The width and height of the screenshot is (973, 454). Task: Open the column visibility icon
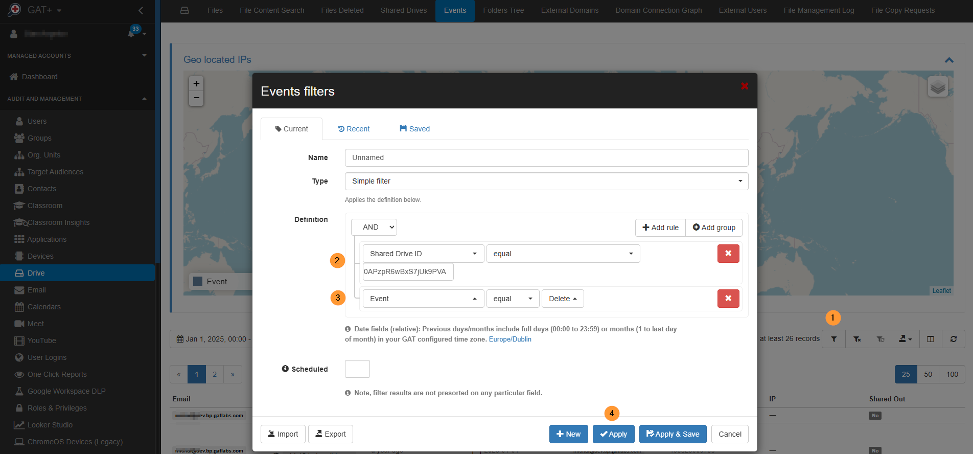(x=930, y=339)
